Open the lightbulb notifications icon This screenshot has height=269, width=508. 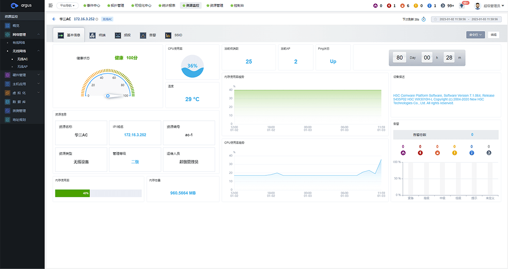pyautogui.click(x=462, y=6)
